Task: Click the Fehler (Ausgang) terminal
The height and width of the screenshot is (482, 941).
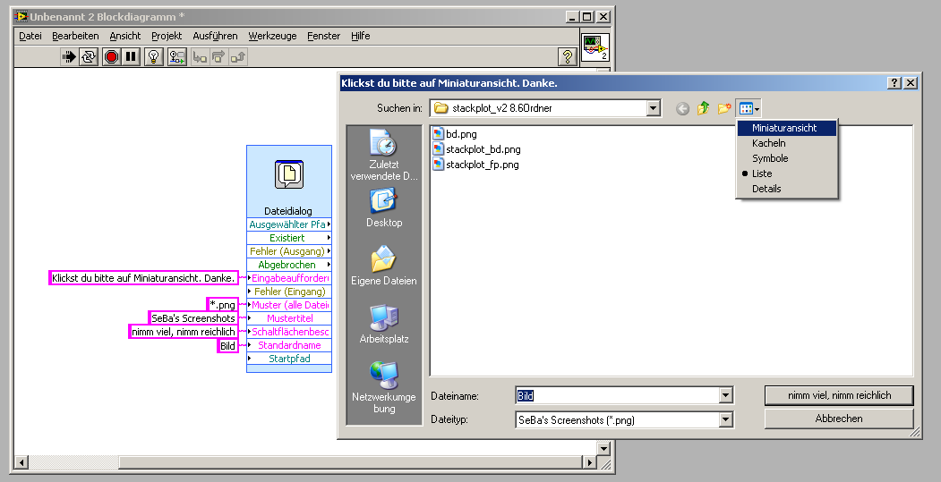Action: pyautogui.click(x=288, y=251)
